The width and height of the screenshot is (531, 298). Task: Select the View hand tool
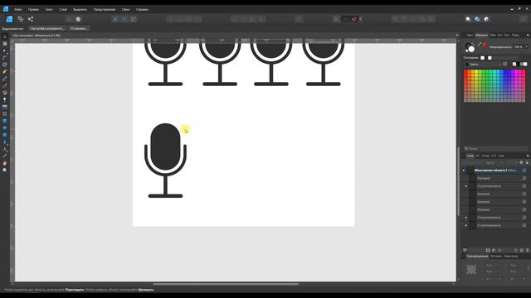pyautogui.click(x=5, y=163)
